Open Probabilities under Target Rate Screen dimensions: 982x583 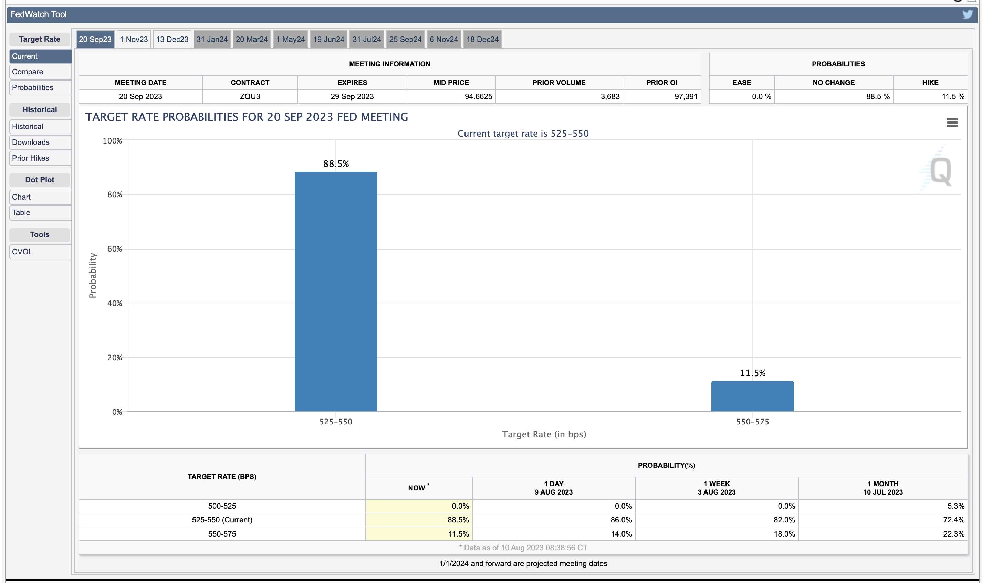point(40,88)
